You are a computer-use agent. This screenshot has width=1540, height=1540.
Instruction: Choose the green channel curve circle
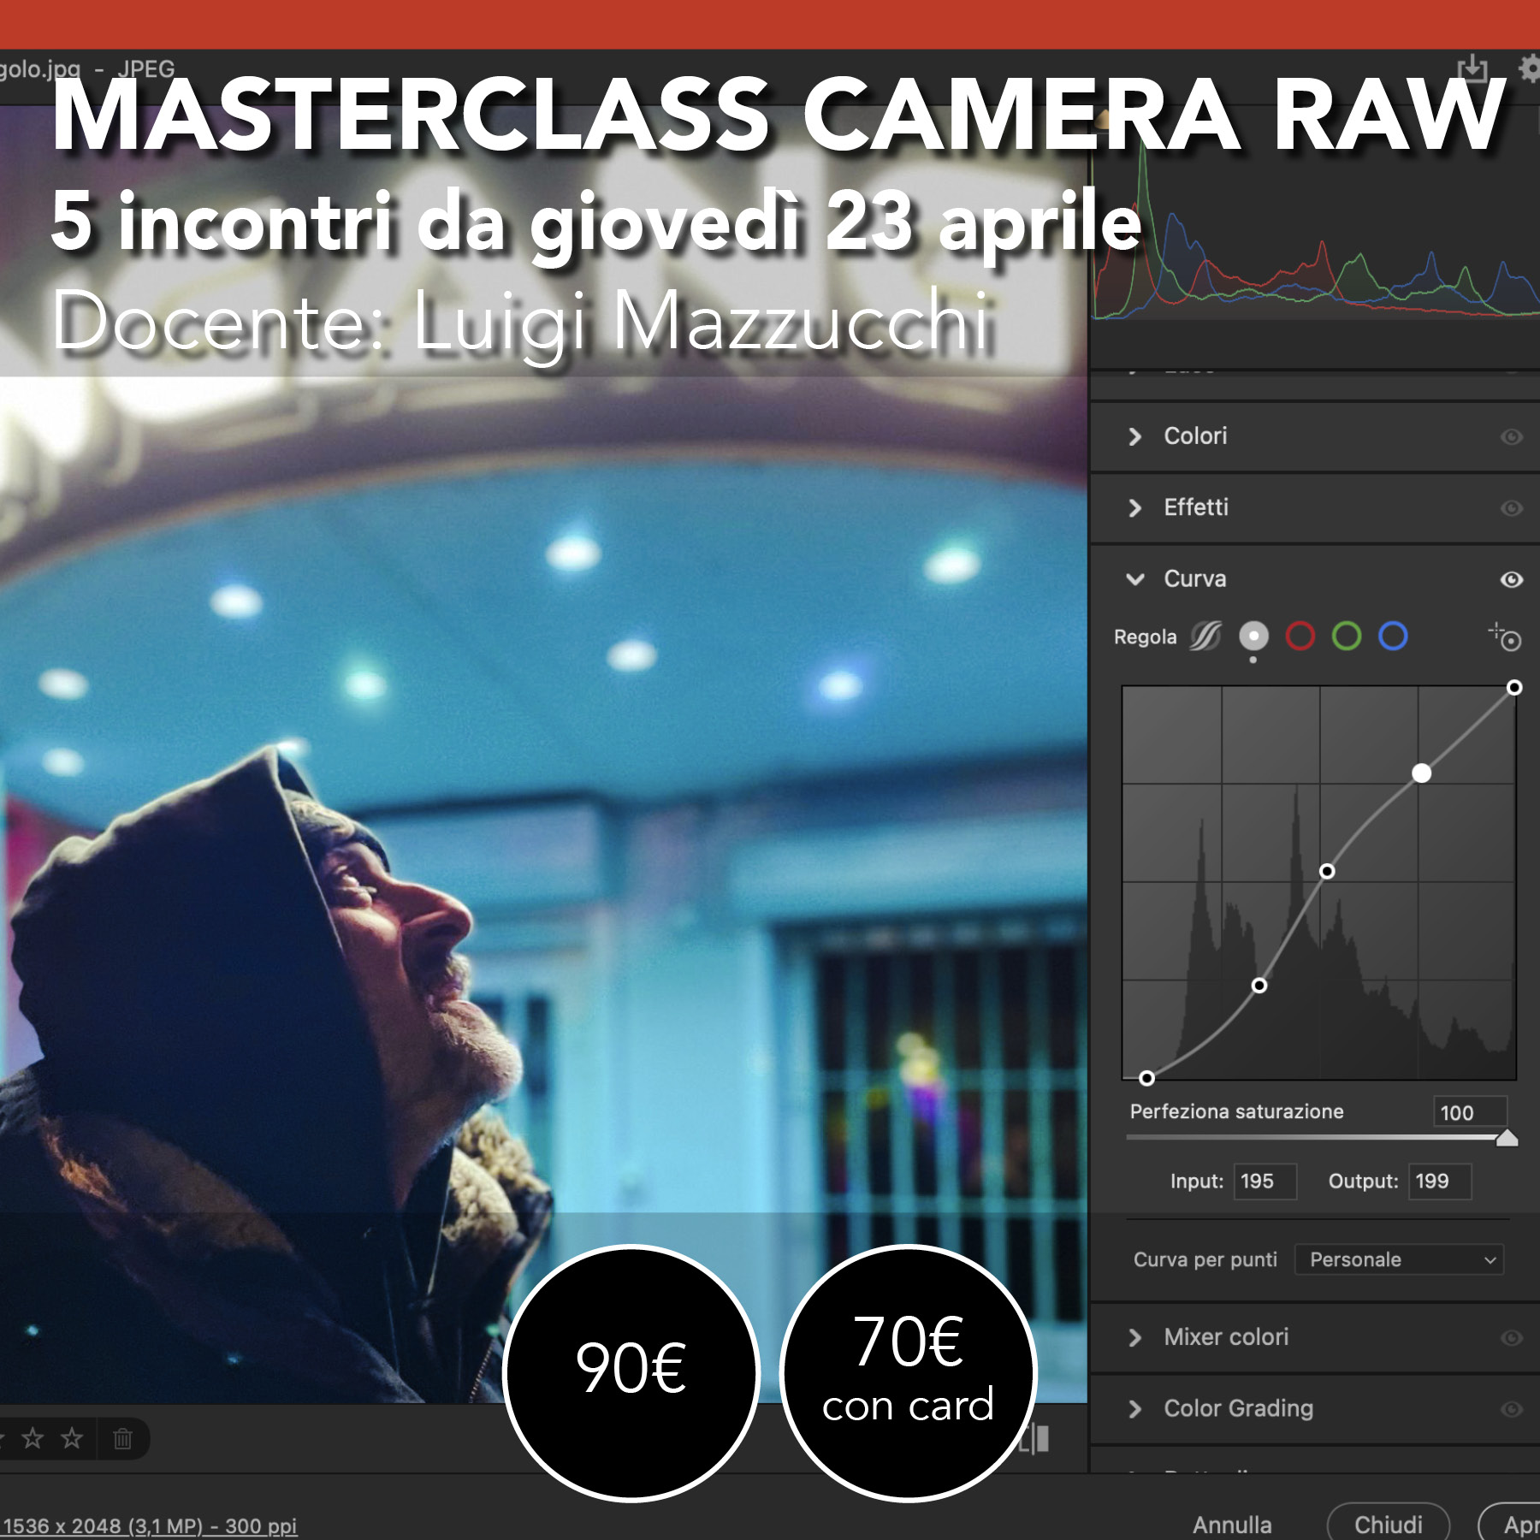(1347, 637)
